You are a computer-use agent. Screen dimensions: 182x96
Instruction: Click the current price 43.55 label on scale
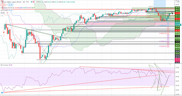177,23
